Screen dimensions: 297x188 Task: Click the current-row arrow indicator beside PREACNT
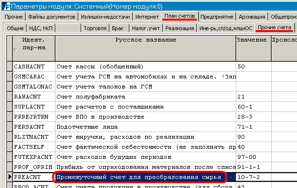[10, 177]
